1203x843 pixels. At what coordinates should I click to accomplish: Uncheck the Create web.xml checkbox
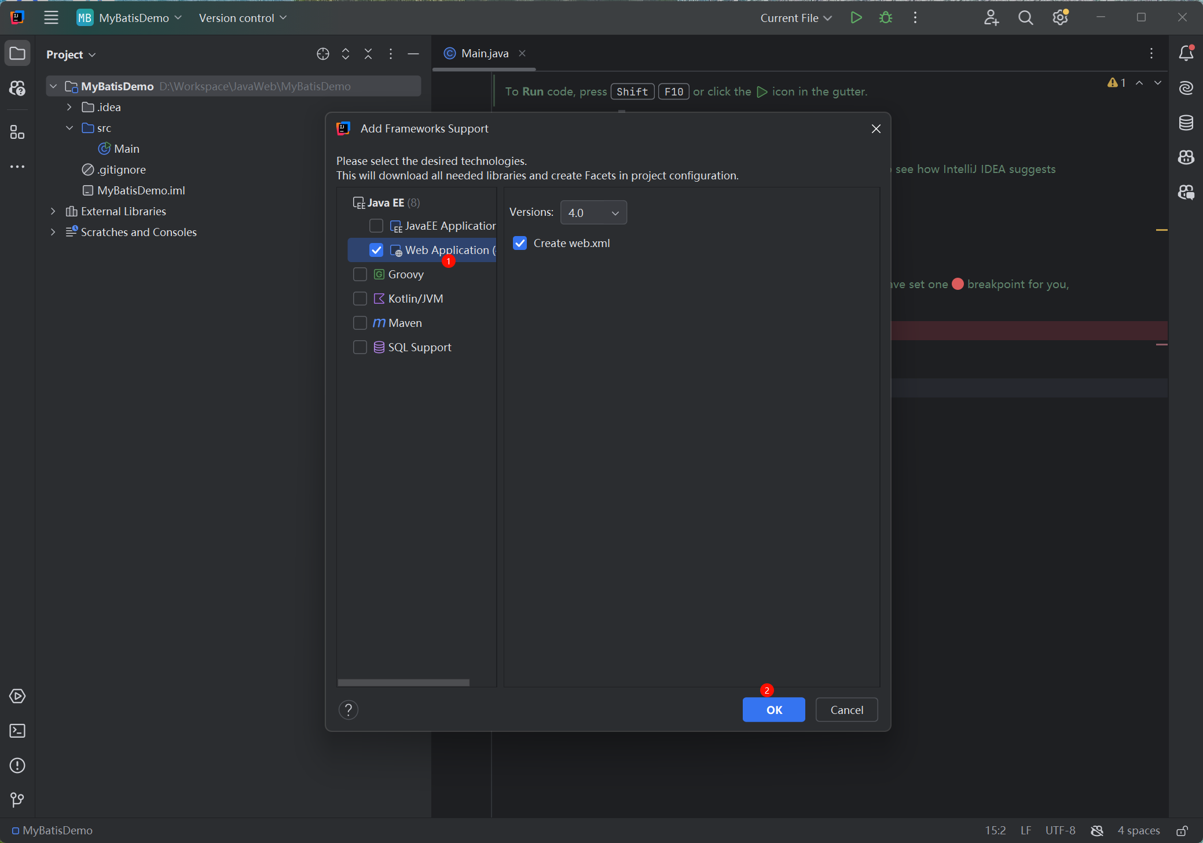[x=520, y=243]
